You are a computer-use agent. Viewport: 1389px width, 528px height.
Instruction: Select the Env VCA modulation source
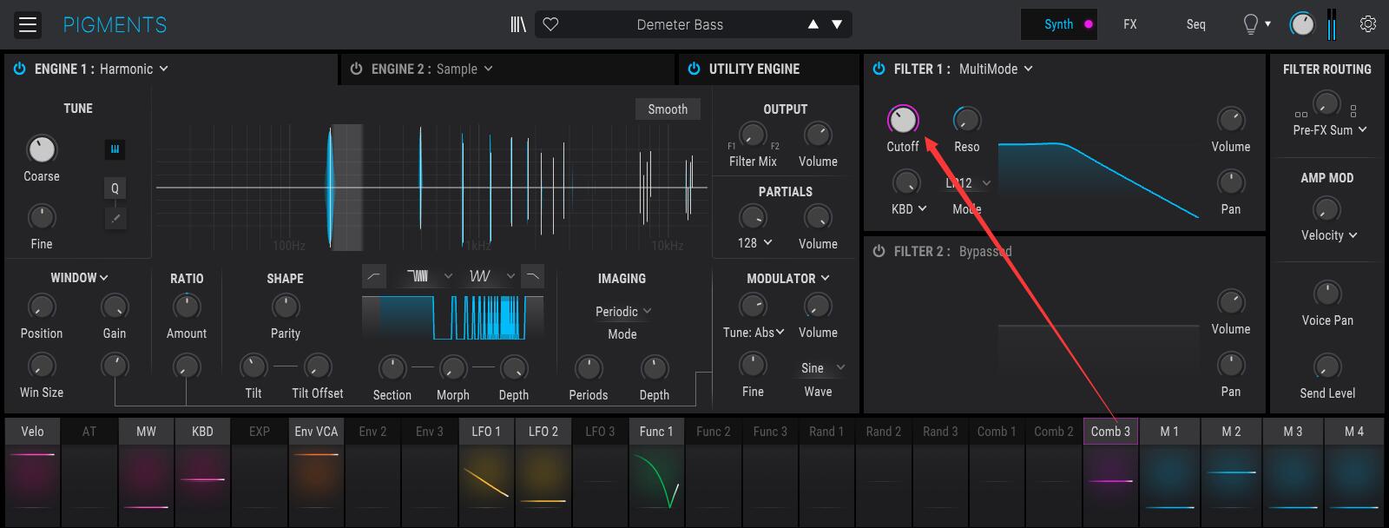coord(316,432)
